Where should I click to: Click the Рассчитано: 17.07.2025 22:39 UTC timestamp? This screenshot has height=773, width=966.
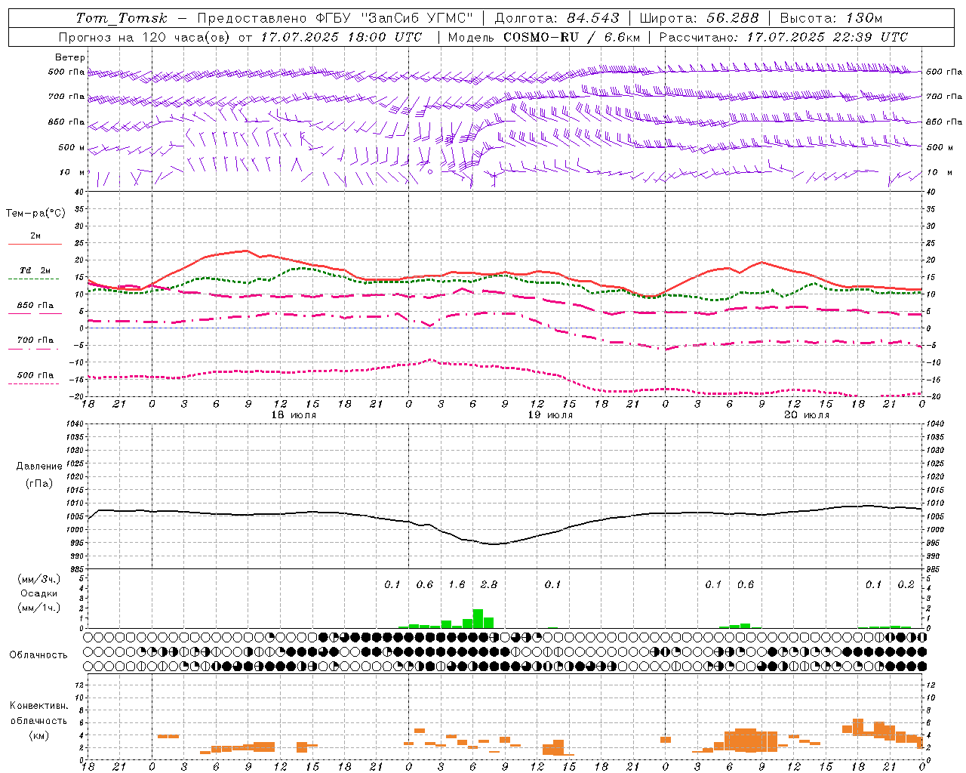(x=783, y=37)
